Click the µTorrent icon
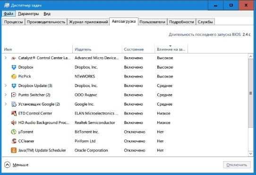 pos(14,132)
